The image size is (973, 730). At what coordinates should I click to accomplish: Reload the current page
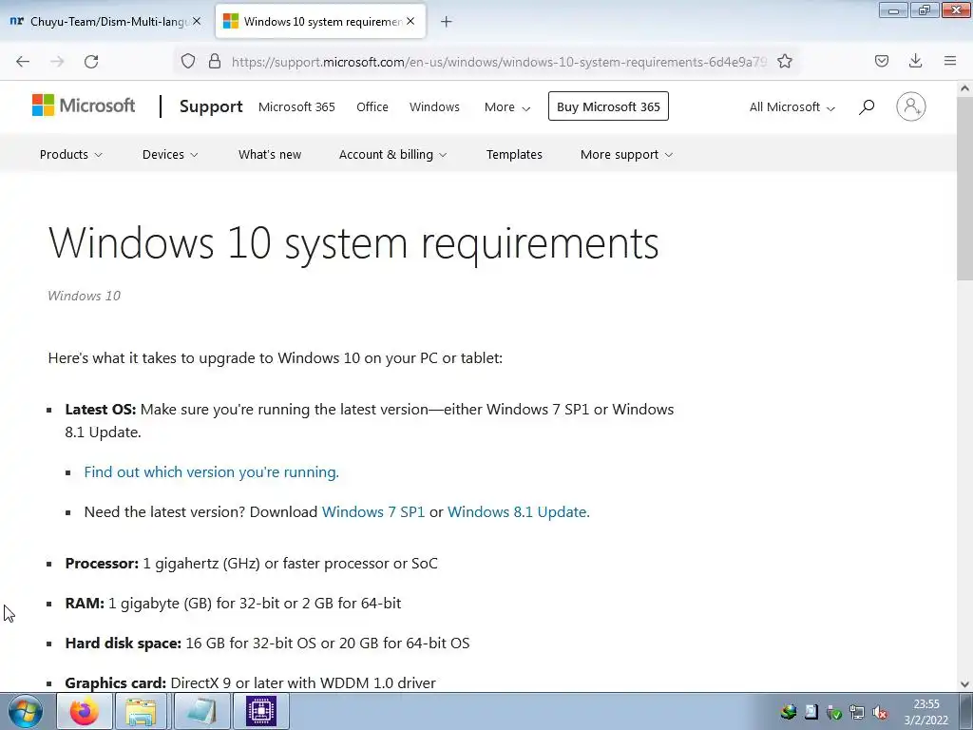91,62
